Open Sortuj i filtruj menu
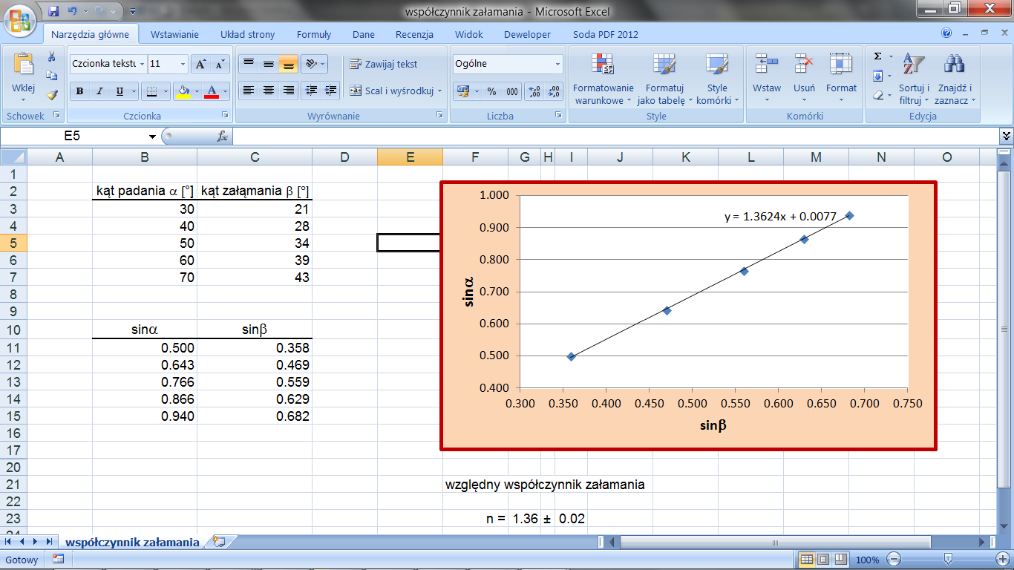 (913, 79)
